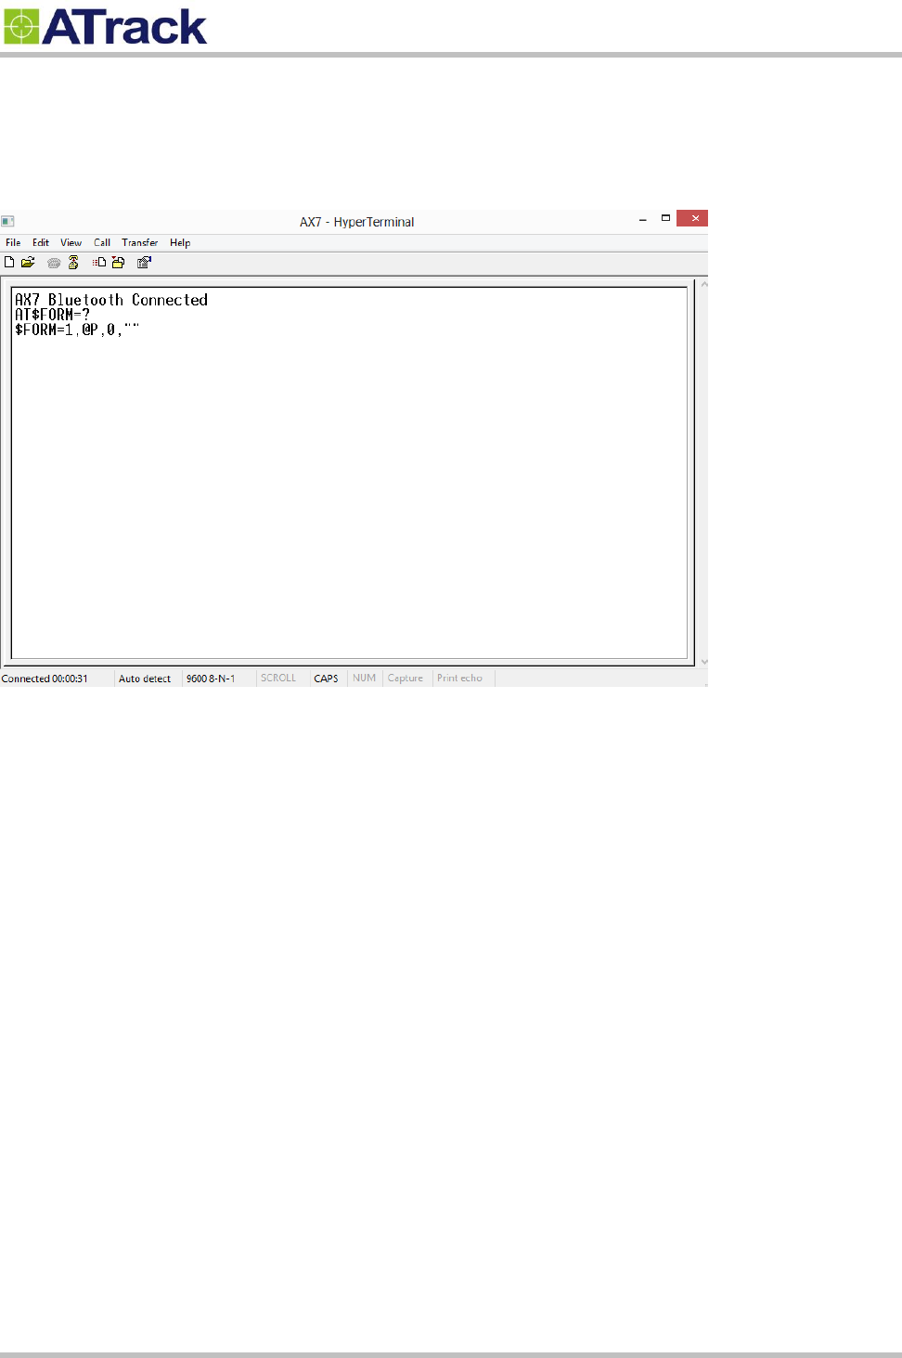Open the Transfer menu
The height and width of the screenshot is (1358, 902).
tap(140, 243)
